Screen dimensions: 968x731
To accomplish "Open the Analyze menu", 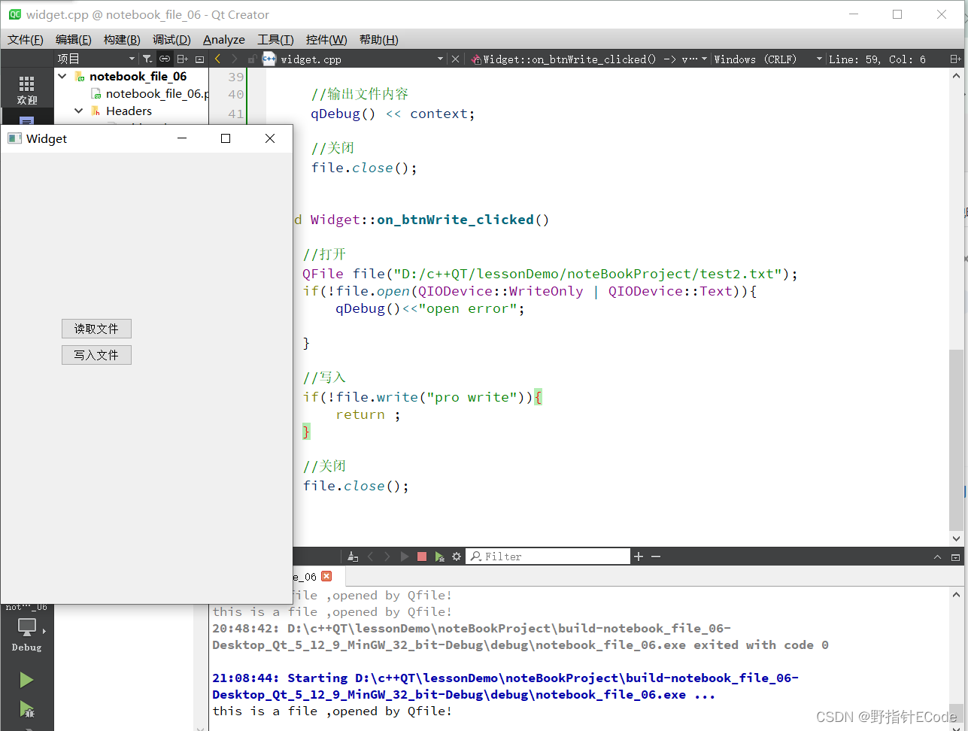I will 224,39.
